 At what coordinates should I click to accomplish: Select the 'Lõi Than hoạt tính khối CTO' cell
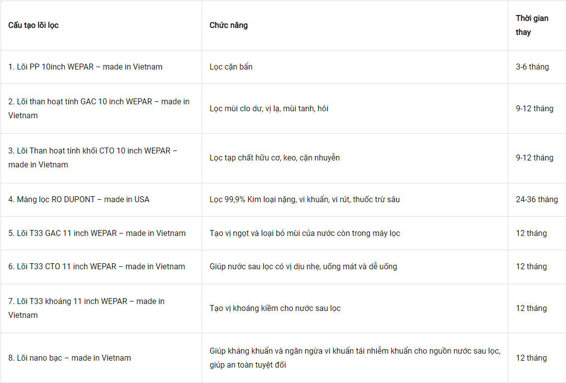coord(93,157)
